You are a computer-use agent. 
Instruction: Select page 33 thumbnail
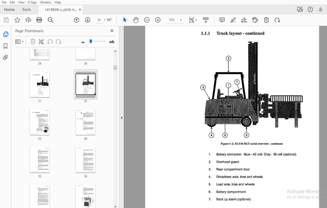point(40,122)
